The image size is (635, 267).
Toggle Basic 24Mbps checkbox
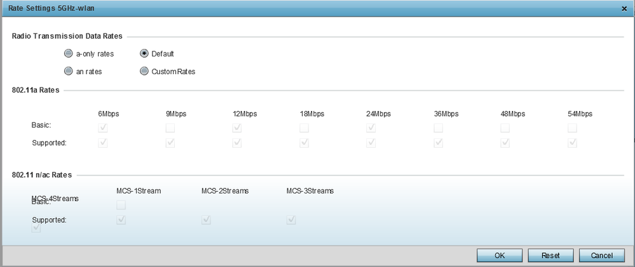coord(371,128)
